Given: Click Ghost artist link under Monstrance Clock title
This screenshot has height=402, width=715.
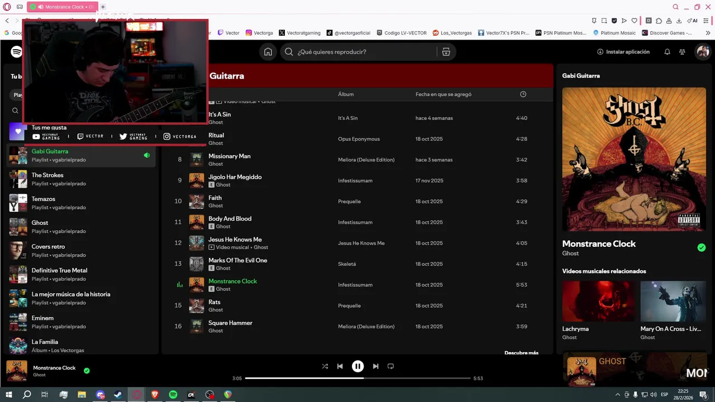Looking at the screenshot, I should tap(570, 253).
